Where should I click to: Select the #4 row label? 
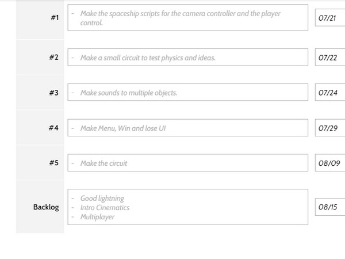pyautogui.click(x=53, y=128)
